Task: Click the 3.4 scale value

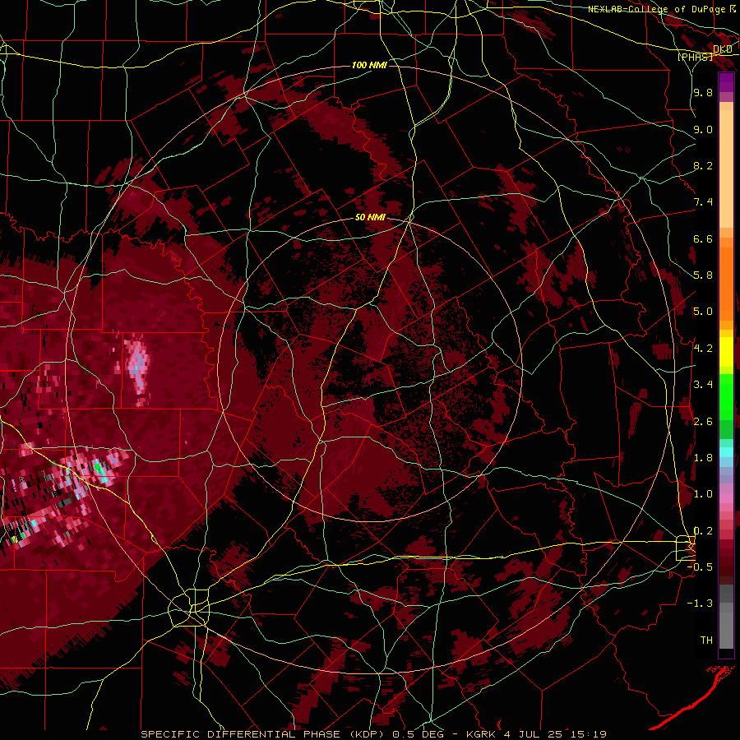Action: pos(703,385)
